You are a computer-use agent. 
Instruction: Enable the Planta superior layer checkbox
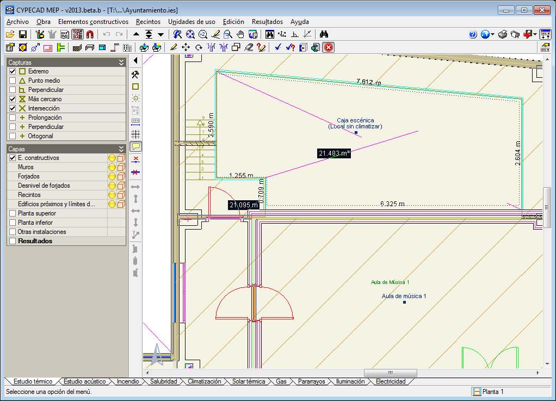(x=13, y=213)
